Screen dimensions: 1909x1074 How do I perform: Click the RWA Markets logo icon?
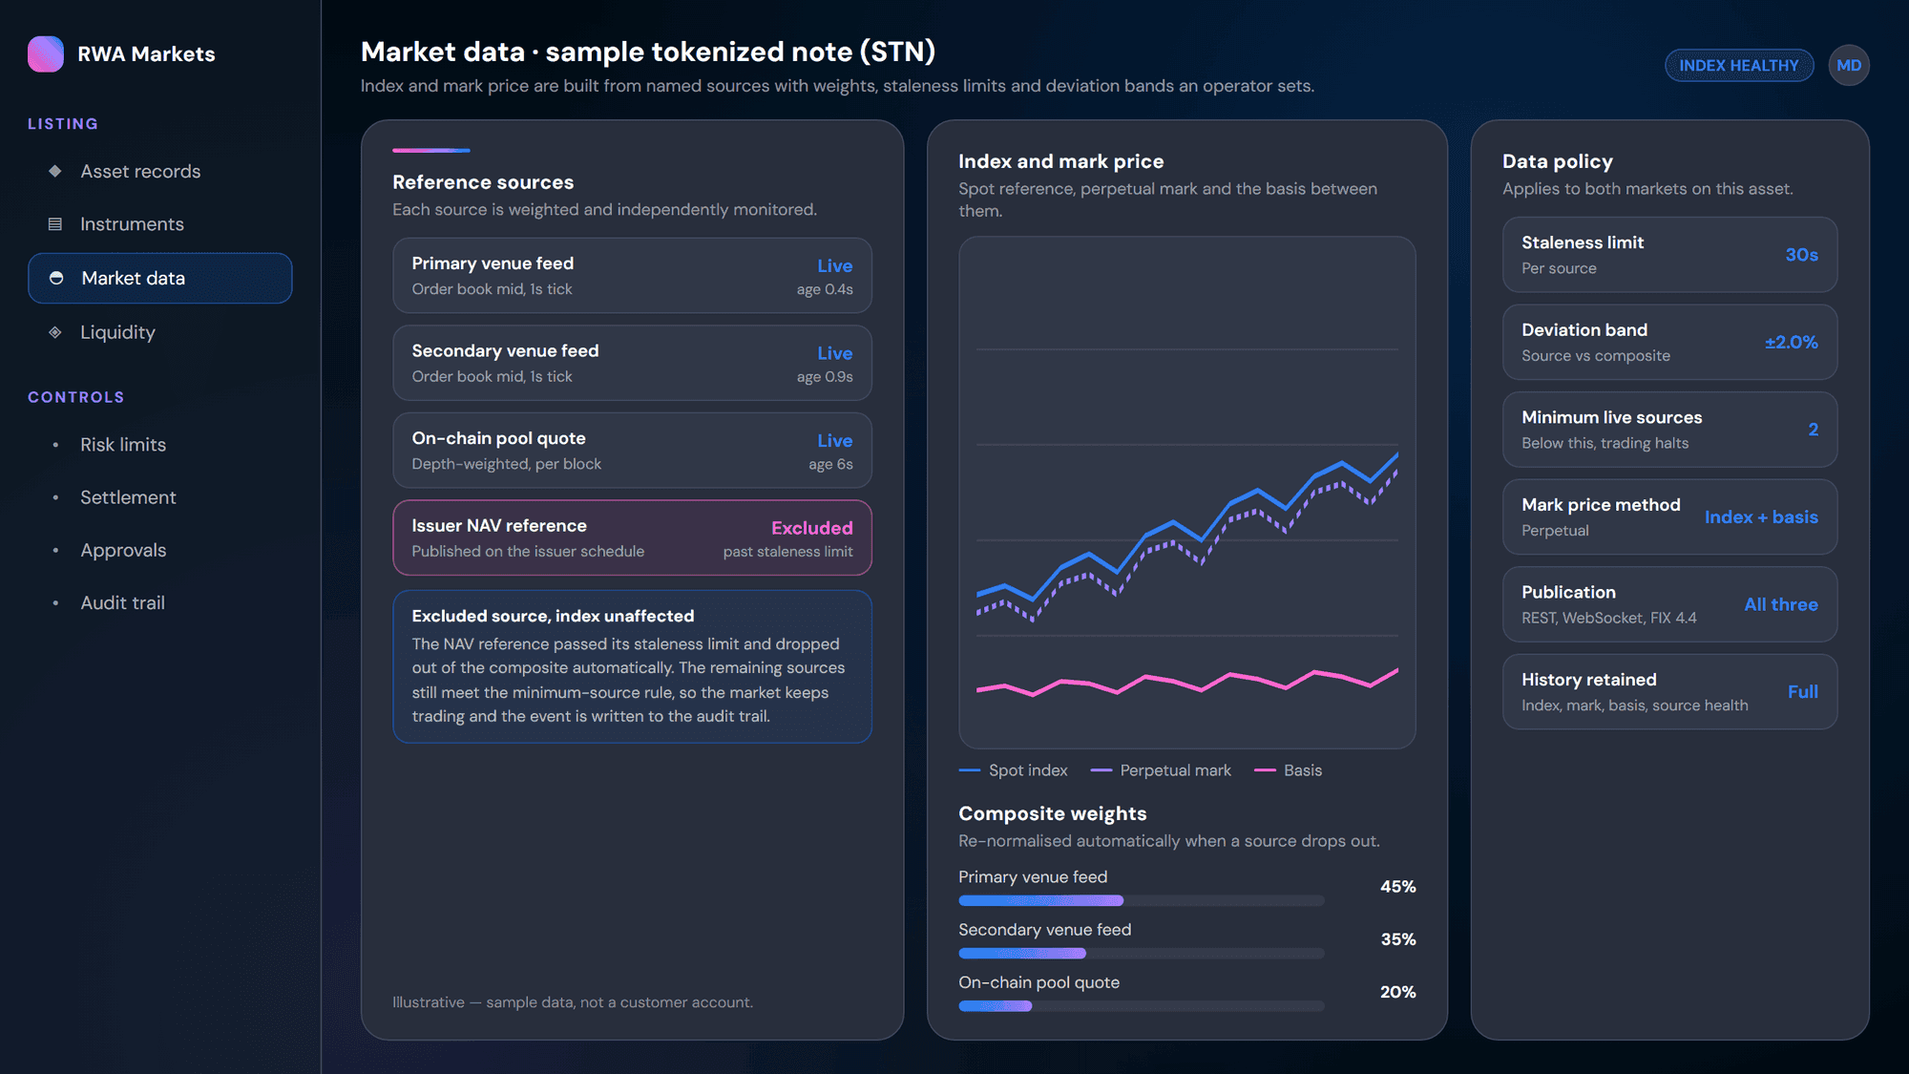tap(46, 54)
